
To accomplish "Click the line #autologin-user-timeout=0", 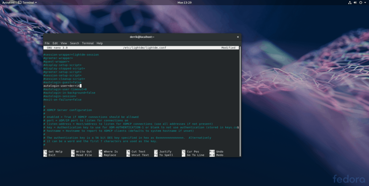I will pos(65,89).
